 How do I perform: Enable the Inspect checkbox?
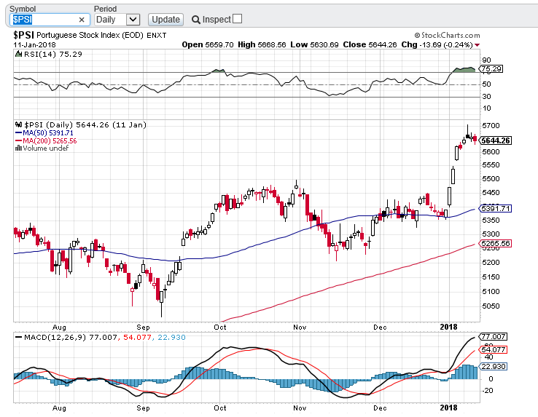point(237,19)
